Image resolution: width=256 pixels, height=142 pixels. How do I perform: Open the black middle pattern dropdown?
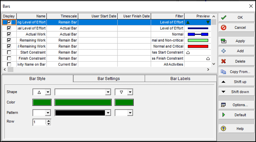click(x=108, y=113)
